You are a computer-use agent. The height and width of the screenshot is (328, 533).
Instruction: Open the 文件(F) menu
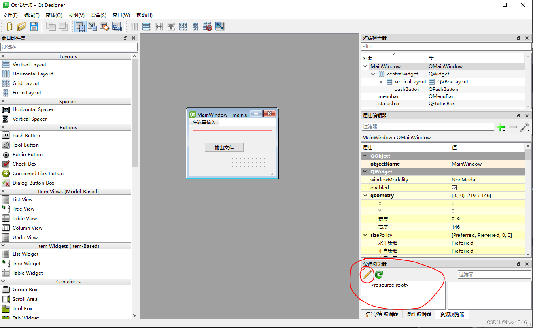click(x=10, y=15)
